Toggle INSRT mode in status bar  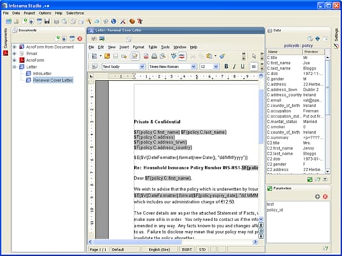click(x=187, y=250)
